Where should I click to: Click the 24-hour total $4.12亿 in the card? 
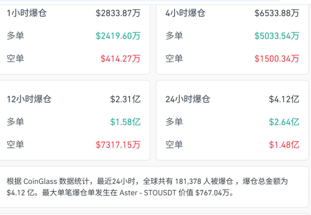284,99
